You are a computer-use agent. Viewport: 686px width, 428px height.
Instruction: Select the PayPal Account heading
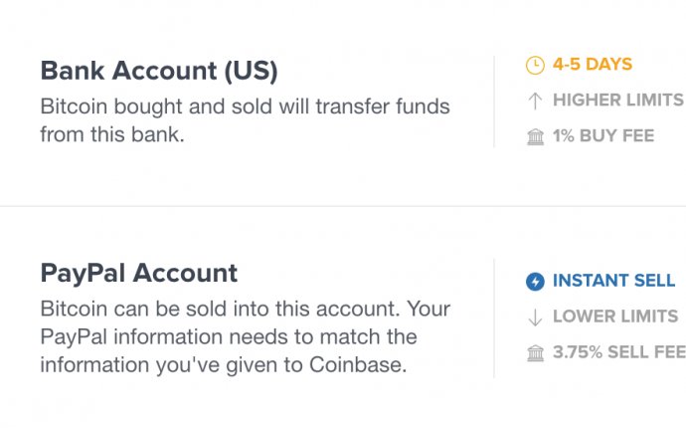pos(138,274)
